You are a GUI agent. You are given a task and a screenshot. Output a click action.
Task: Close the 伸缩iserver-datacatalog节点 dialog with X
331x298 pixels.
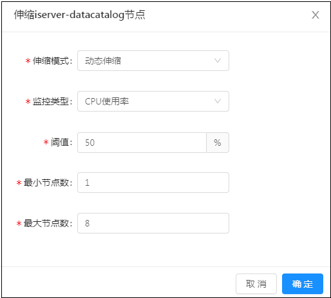[x=316, y=15]
